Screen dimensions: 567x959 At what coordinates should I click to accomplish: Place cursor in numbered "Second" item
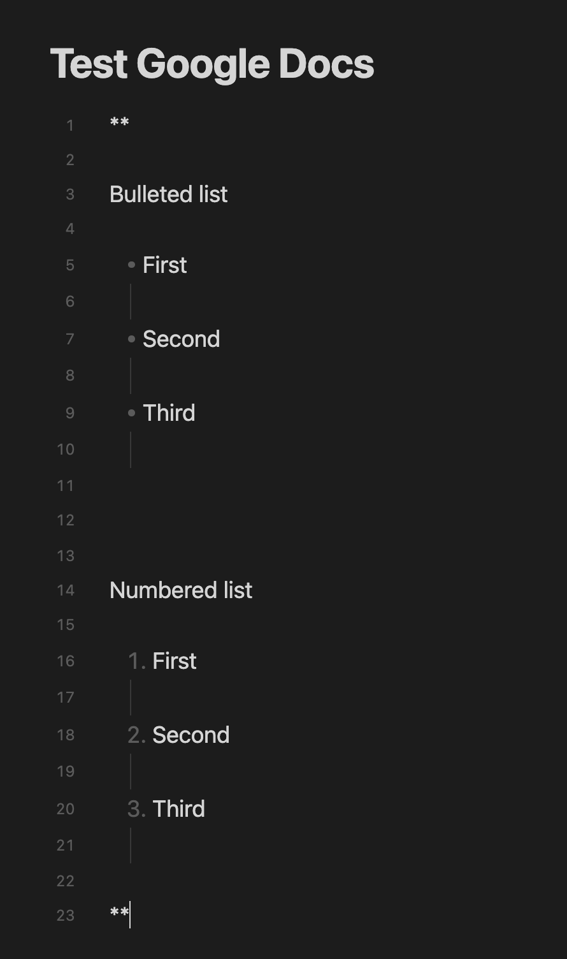[191, 735]
